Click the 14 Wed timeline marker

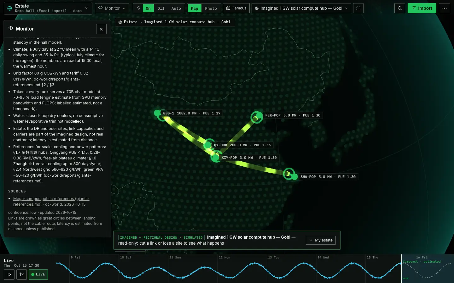(x=323, y=258)
